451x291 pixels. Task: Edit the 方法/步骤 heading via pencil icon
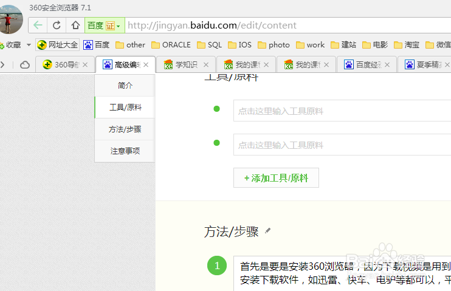pyautogui.click(x=268, y=231)
